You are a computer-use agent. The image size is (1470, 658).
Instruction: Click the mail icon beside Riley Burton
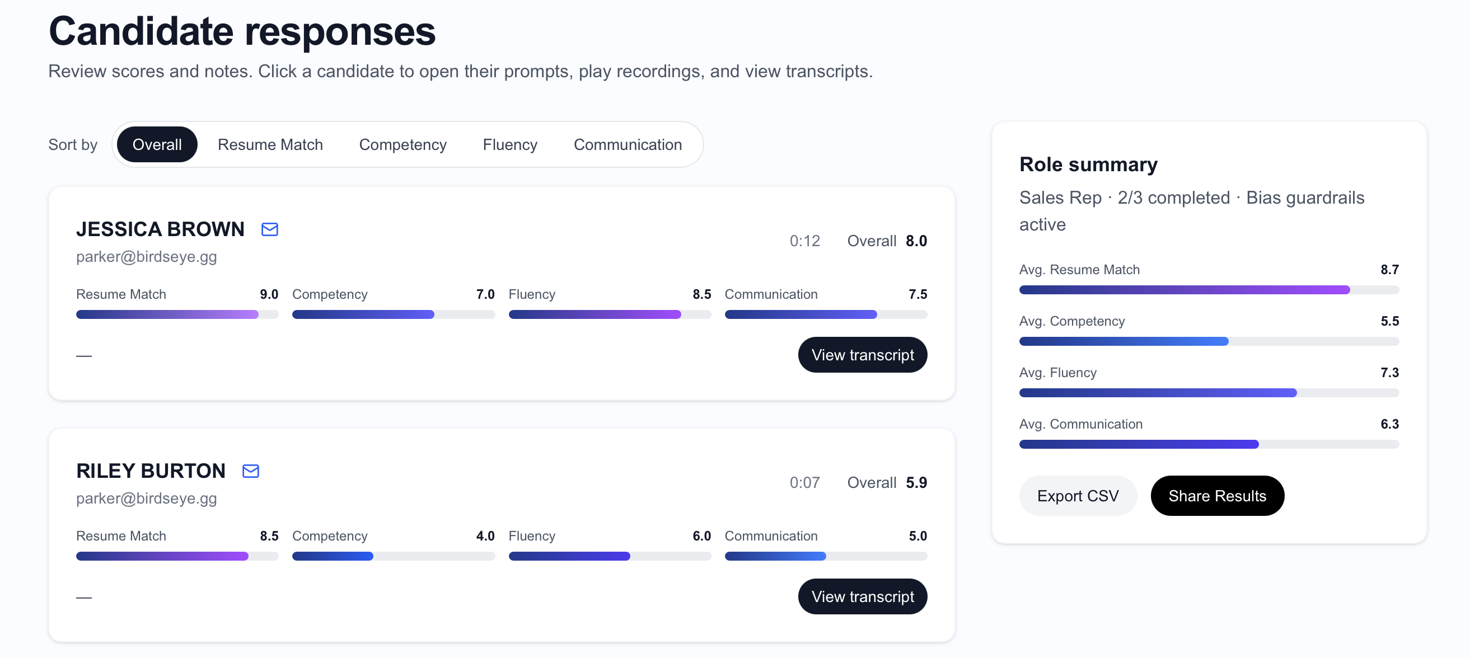[x=251, y=471]
